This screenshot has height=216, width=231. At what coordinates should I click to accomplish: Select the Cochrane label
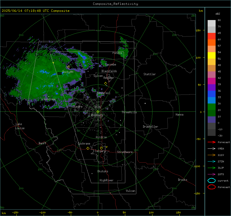(x=84, y=144)
